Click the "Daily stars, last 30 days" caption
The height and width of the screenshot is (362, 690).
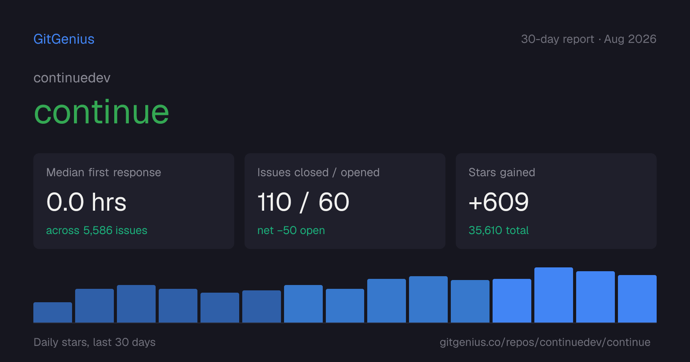[95, 342]
